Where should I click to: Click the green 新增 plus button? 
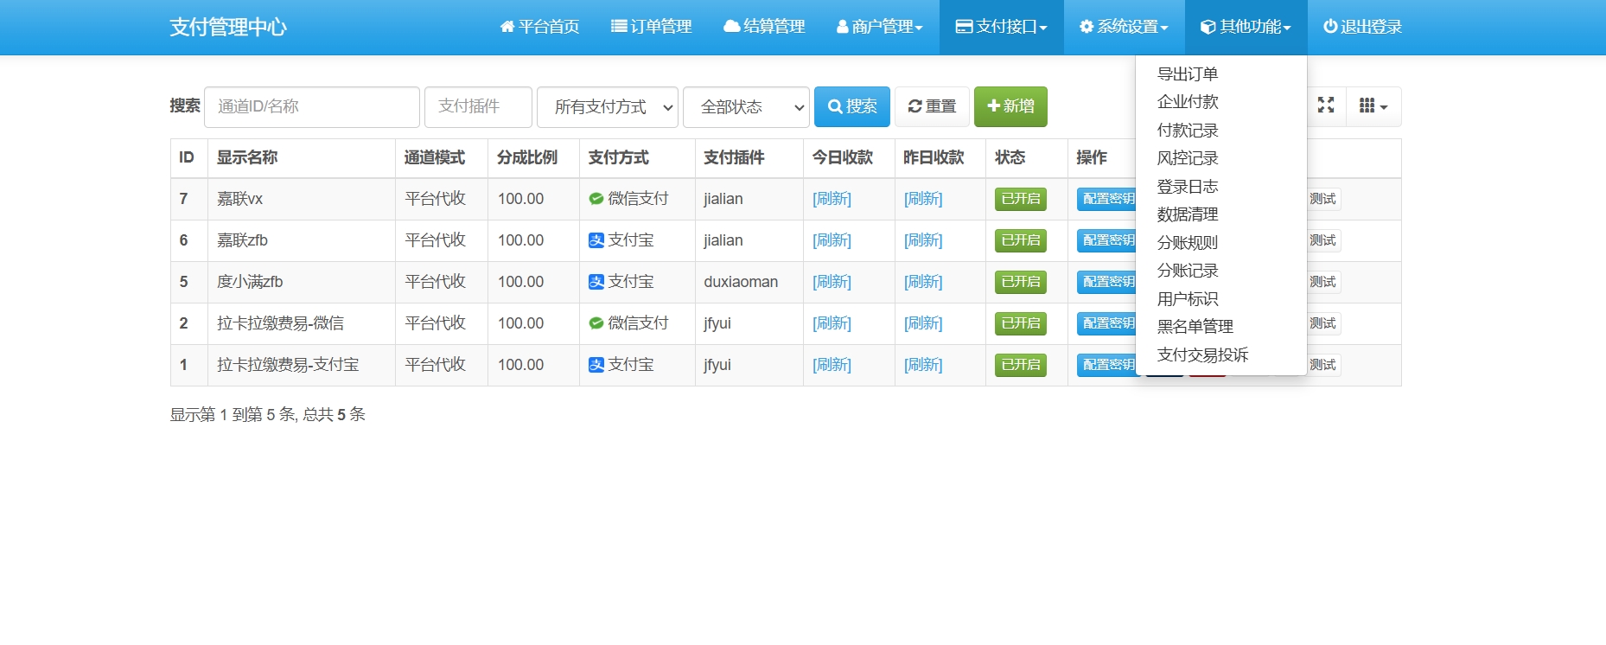[1010, 106]
